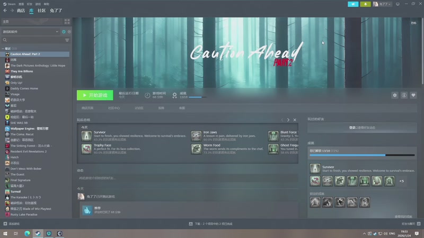Open the 查看 menu

pyautogui.click(x=21, y=4)
